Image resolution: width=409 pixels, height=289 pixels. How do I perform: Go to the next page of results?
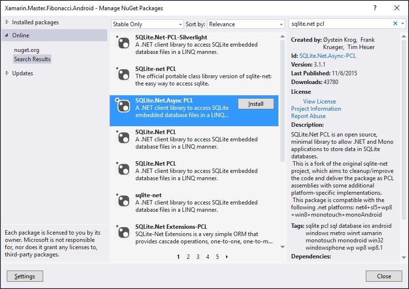(227, 256)
